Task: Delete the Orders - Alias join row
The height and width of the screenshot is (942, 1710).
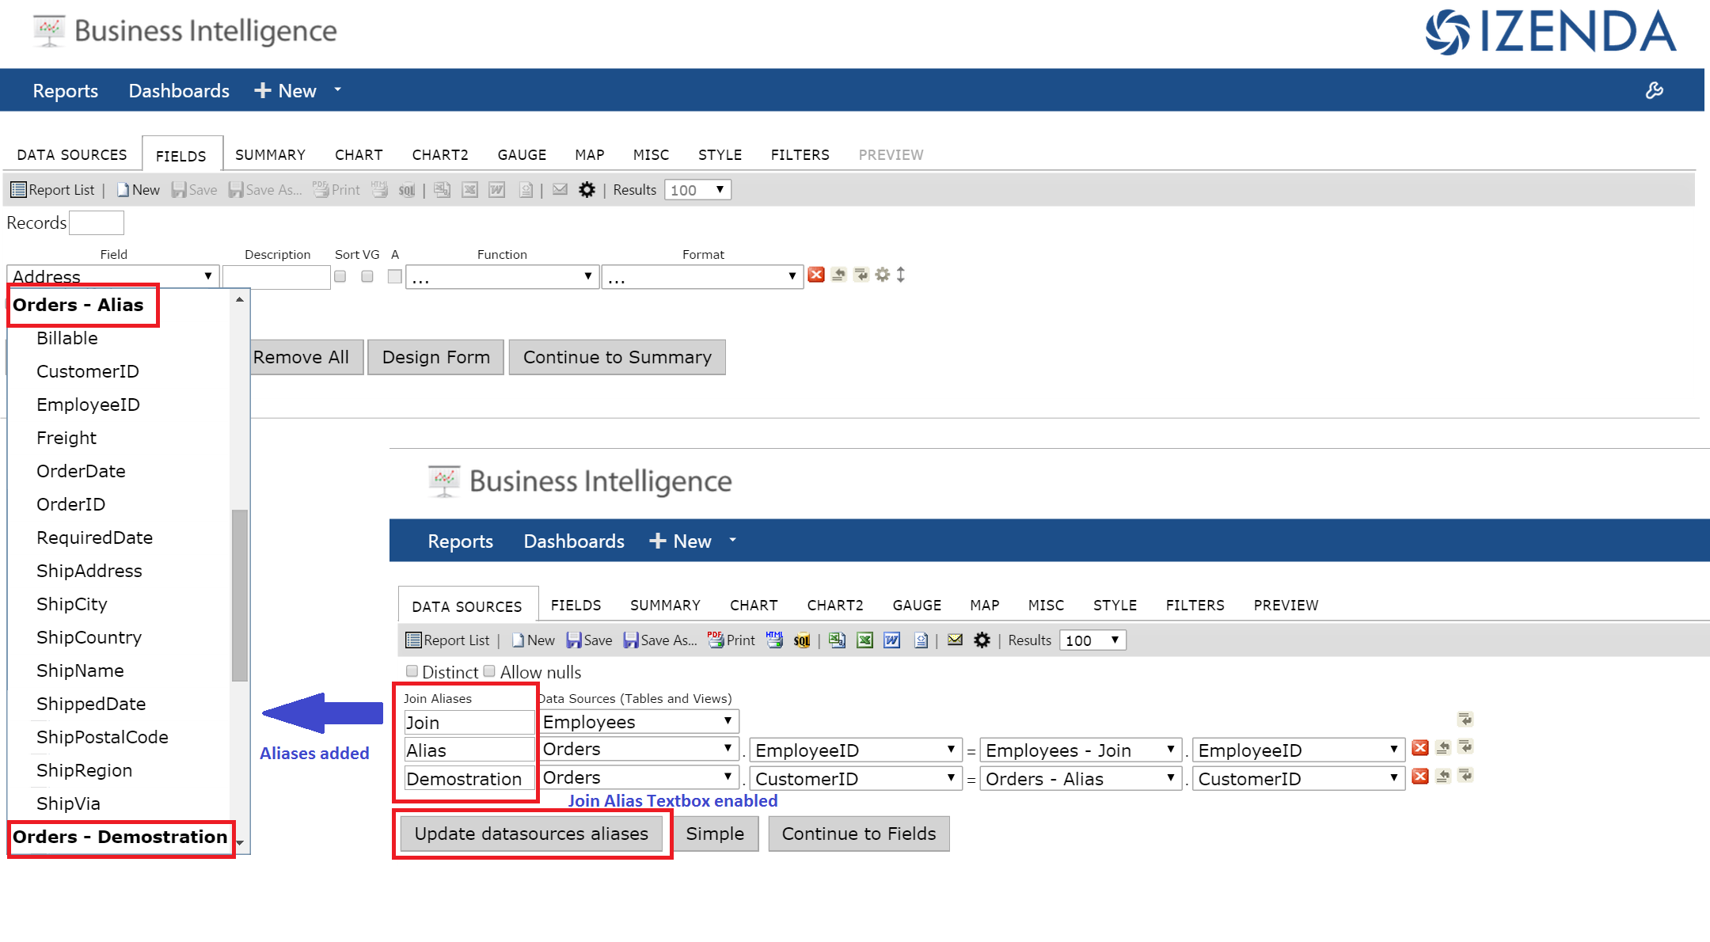Action: coord(1420,777)
